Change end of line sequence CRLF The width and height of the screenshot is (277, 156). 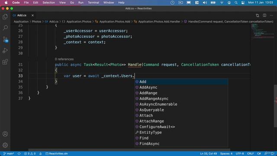tap(250, 153)
